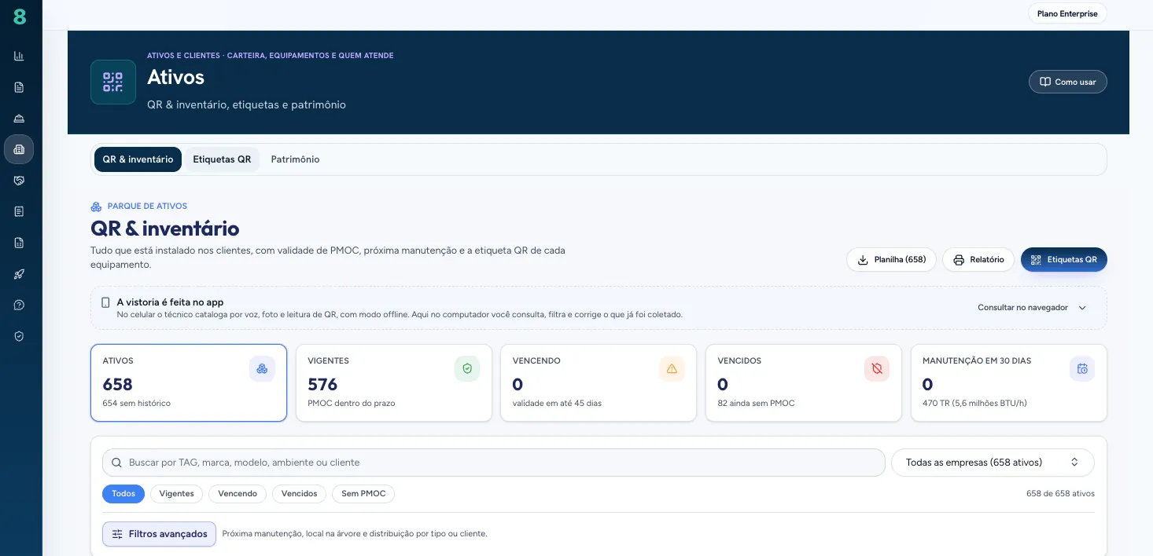
Task: Click the magnifier icon in the search bar
Action: pyautogui.click(x=117, y=463)
